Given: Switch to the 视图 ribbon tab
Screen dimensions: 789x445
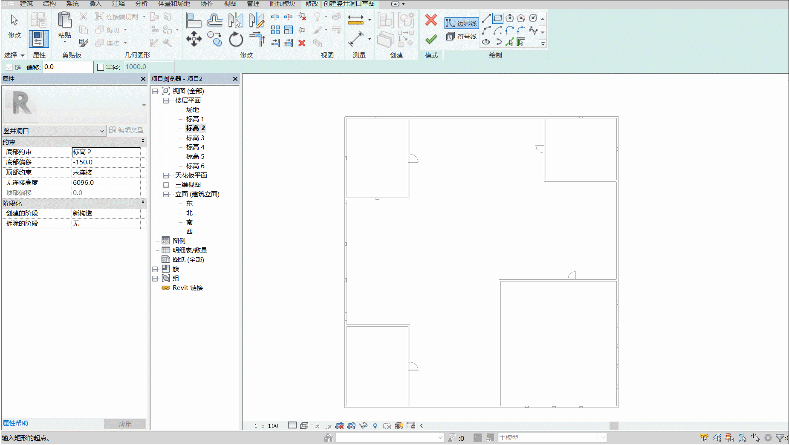Looking at the screenshot, I should coord(230,4).
